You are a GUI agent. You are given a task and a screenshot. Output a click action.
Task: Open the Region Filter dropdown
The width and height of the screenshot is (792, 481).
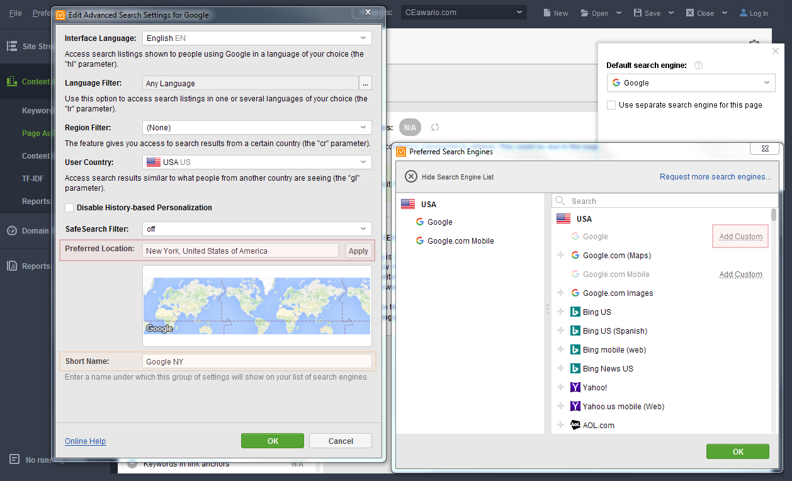pyautogui.click(x=257, y=127)
